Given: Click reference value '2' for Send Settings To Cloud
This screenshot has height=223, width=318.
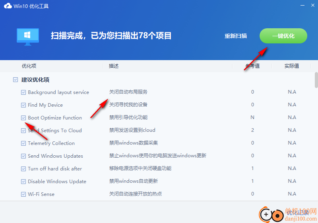Looking at the screenshot, I should pyautogui.click(x=252, y=130).
